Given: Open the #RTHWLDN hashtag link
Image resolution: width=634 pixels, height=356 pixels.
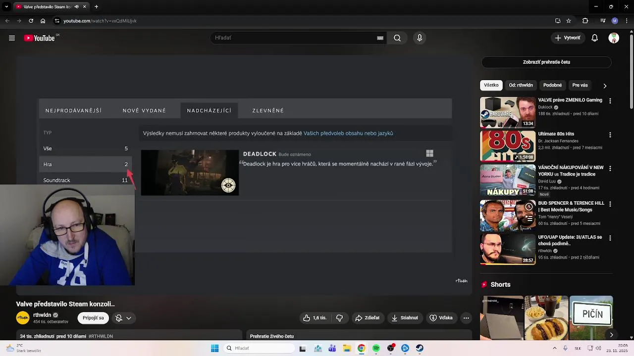Looking at the screenshot, I should click(101, 336).
